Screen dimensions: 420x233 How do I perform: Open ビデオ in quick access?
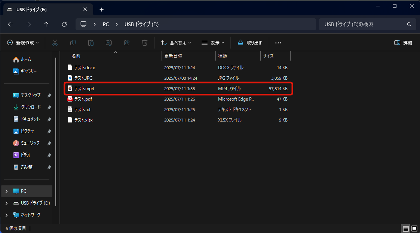(22, 155)
